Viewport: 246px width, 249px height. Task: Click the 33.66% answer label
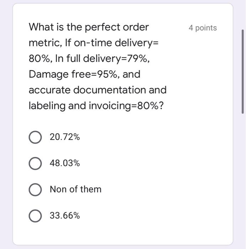coord(65,216)
